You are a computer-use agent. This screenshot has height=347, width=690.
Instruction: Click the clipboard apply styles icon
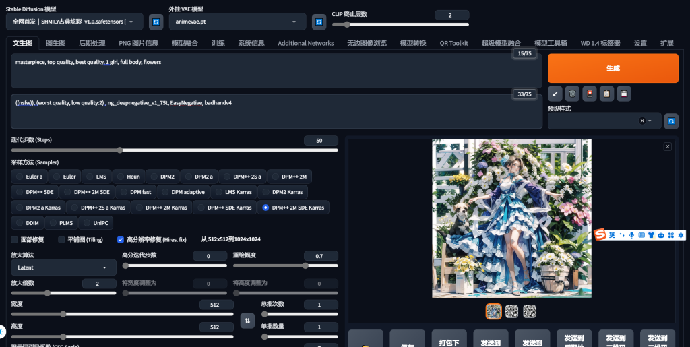[x=607, y=94]
